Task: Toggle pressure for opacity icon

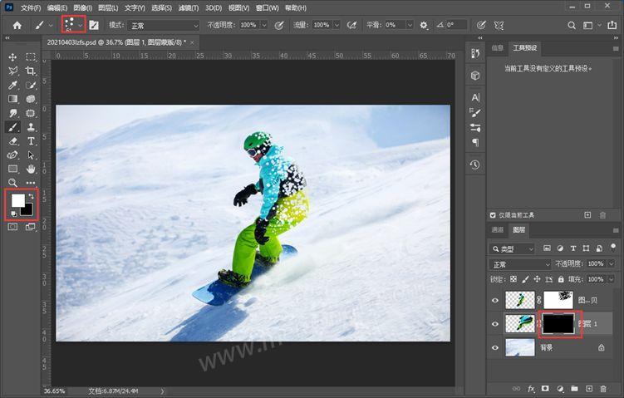Action: [279, 26]
